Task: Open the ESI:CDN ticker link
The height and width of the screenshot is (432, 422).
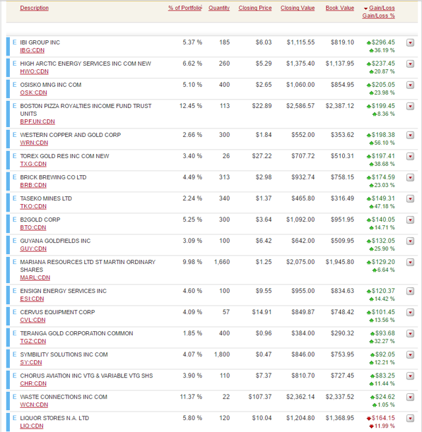Action: [x=32, y=299]
